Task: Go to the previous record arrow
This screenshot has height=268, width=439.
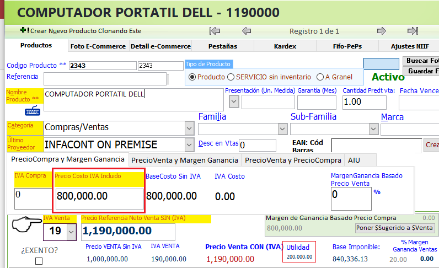Action: (247, 31)
